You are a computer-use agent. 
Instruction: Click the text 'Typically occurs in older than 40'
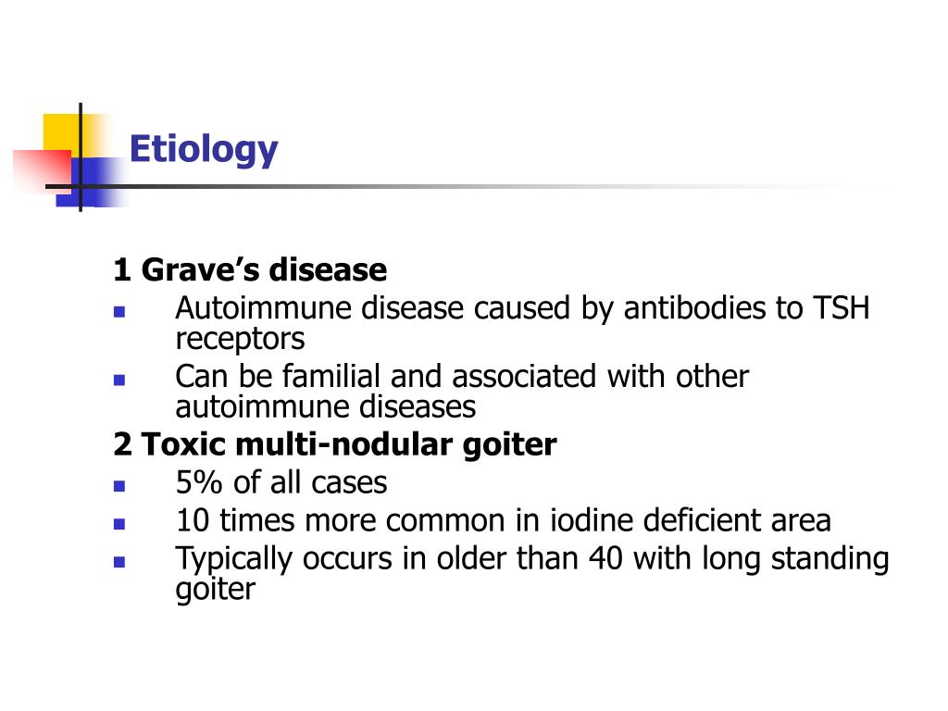tap(399, 559)
